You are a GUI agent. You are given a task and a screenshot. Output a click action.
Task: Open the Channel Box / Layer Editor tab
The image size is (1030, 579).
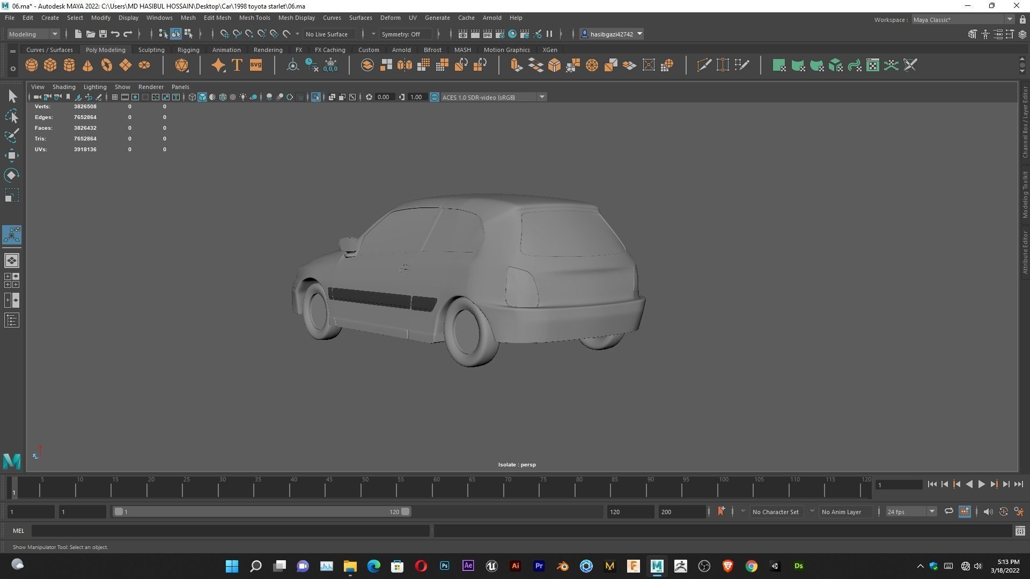(x=1025, y=122)
